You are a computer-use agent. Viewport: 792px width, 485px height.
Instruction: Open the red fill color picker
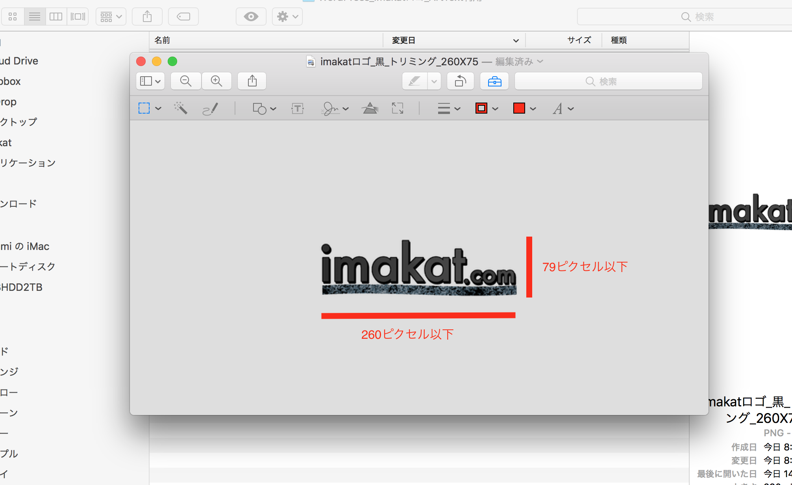[524, 108]
